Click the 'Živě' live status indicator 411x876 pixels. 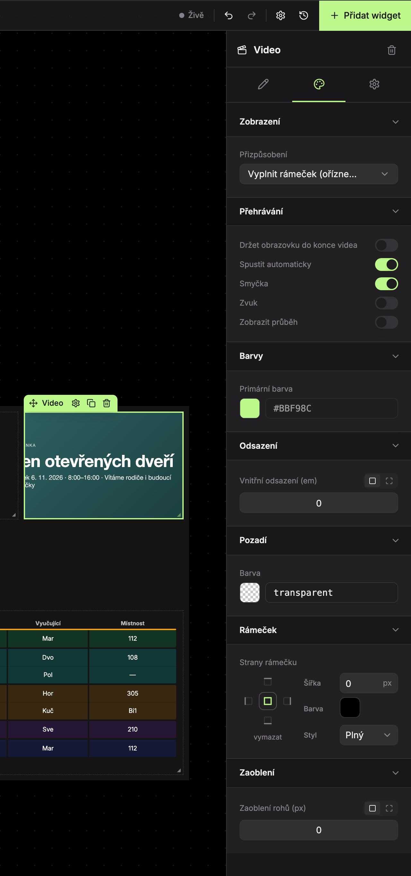click(x=192, y=15)
